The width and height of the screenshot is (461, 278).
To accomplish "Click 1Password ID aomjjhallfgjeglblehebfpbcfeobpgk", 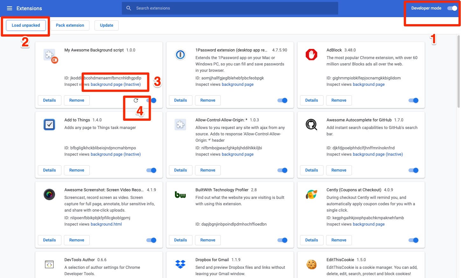I will 230,78.
